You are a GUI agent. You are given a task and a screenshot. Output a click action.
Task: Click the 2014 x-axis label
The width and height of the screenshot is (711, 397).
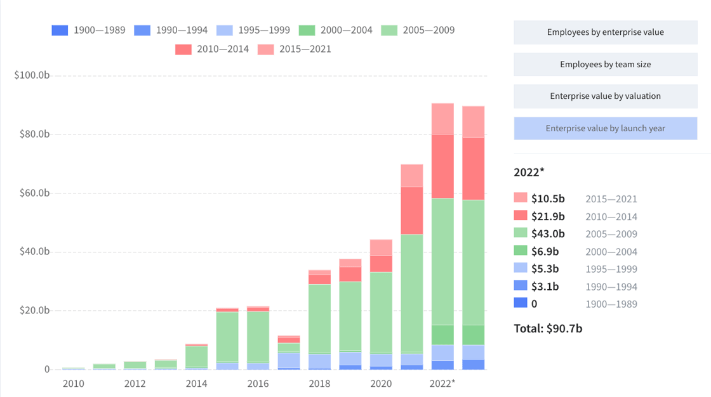click(196, 384)
